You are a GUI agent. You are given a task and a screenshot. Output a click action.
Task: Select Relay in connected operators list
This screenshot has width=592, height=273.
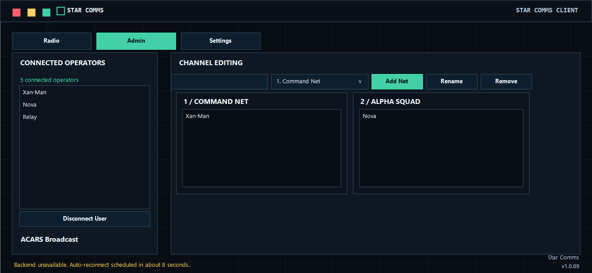pyautogui.click(x=85, y=117)
